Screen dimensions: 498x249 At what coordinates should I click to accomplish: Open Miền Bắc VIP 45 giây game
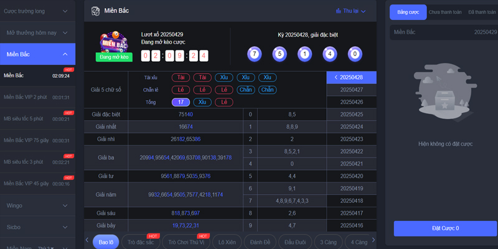[x=37, y=184]
